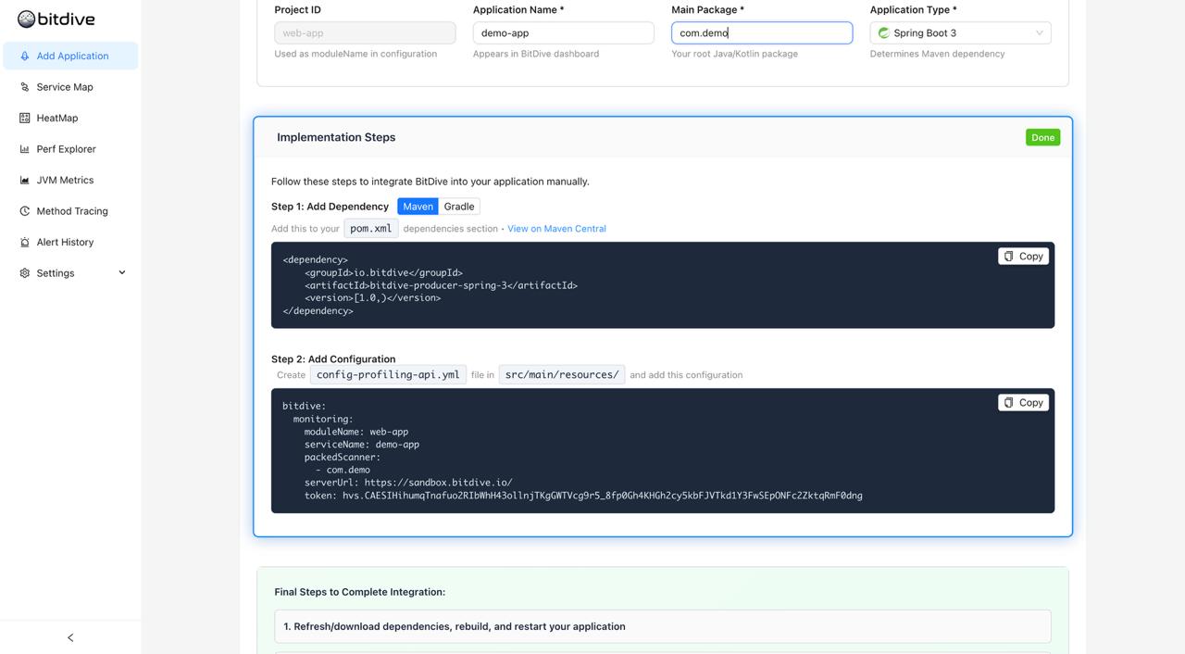The image size is (1185, 654).
Task: Click the Add Application rocket icon
Action: [x=25, y=56]
